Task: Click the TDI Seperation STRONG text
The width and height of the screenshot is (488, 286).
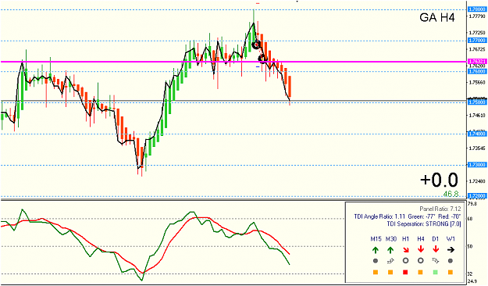Action: (x=424, y=223)
